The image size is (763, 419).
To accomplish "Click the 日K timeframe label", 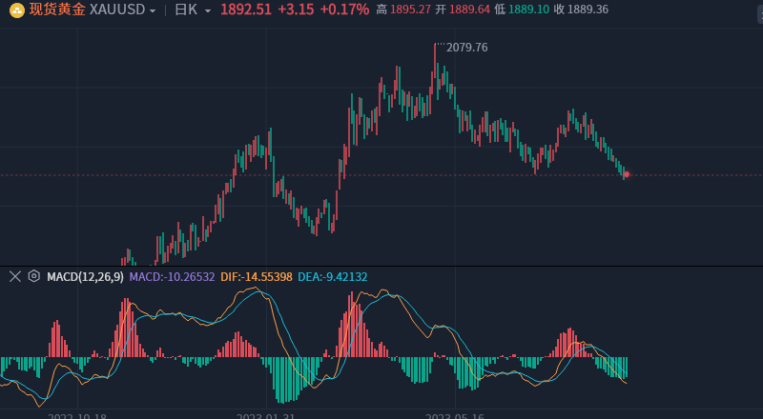I will [x=186, y=10].
